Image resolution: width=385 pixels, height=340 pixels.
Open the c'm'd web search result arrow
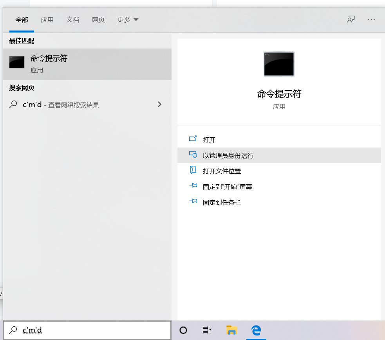coord(159,104)
